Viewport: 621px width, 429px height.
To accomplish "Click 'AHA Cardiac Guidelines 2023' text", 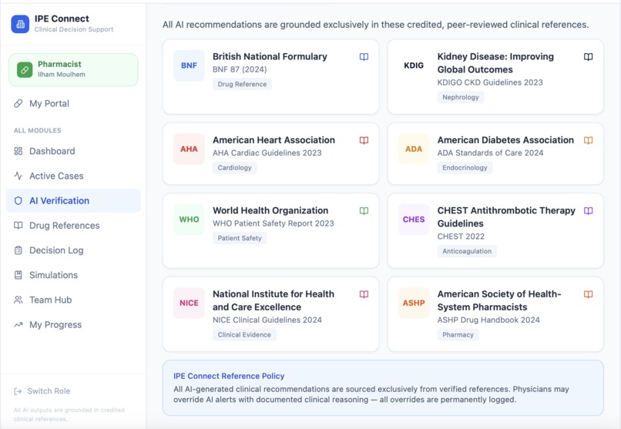I will 267,152.
